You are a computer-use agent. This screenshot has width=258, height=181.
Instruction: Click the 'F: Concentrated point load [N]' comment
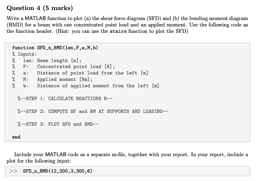69,66
